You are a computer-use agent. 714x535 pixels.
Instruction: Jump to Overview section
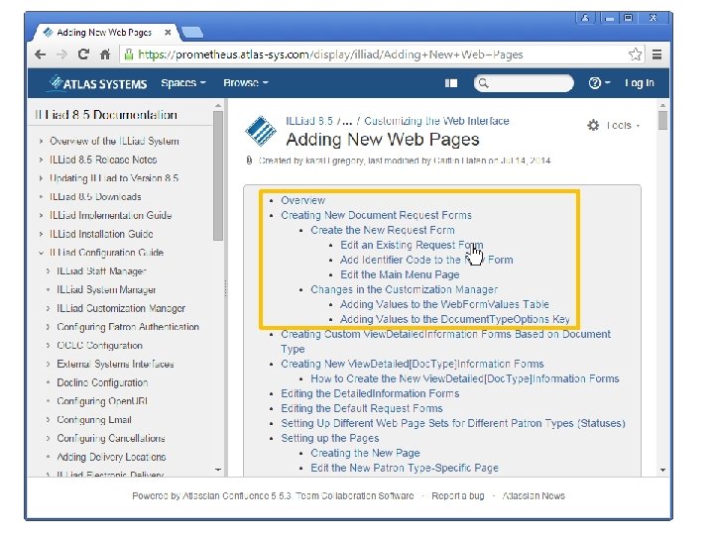coord(302,200)
